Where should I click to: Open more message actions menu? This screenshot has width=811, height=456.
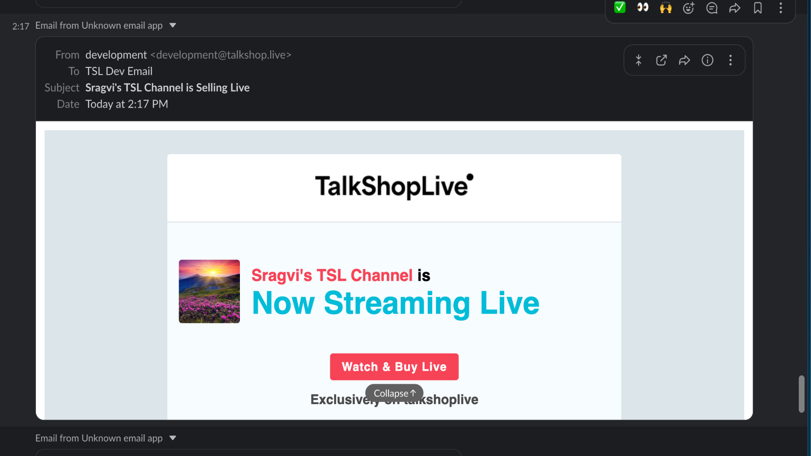[781, 8]
